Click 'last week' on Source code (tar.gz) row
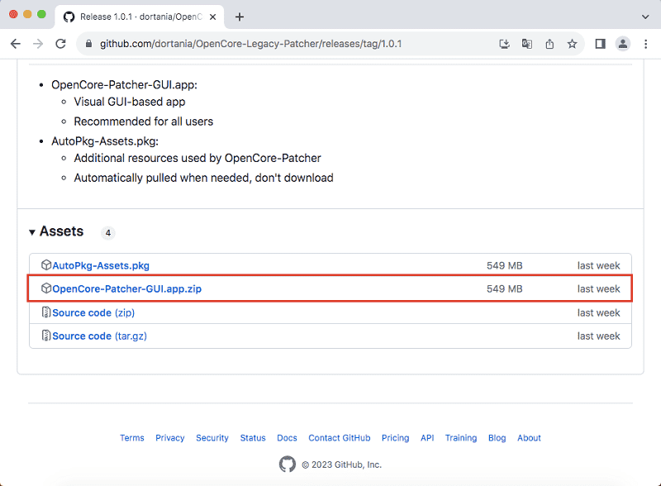The width and height of the screenshot is (661, 486). coord(598,336)
